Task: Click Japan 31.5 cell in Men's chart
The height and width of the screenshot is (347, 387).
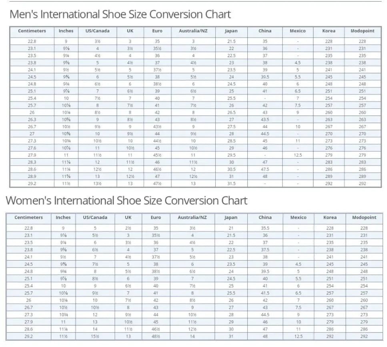Action: click(x=231, y=184)
